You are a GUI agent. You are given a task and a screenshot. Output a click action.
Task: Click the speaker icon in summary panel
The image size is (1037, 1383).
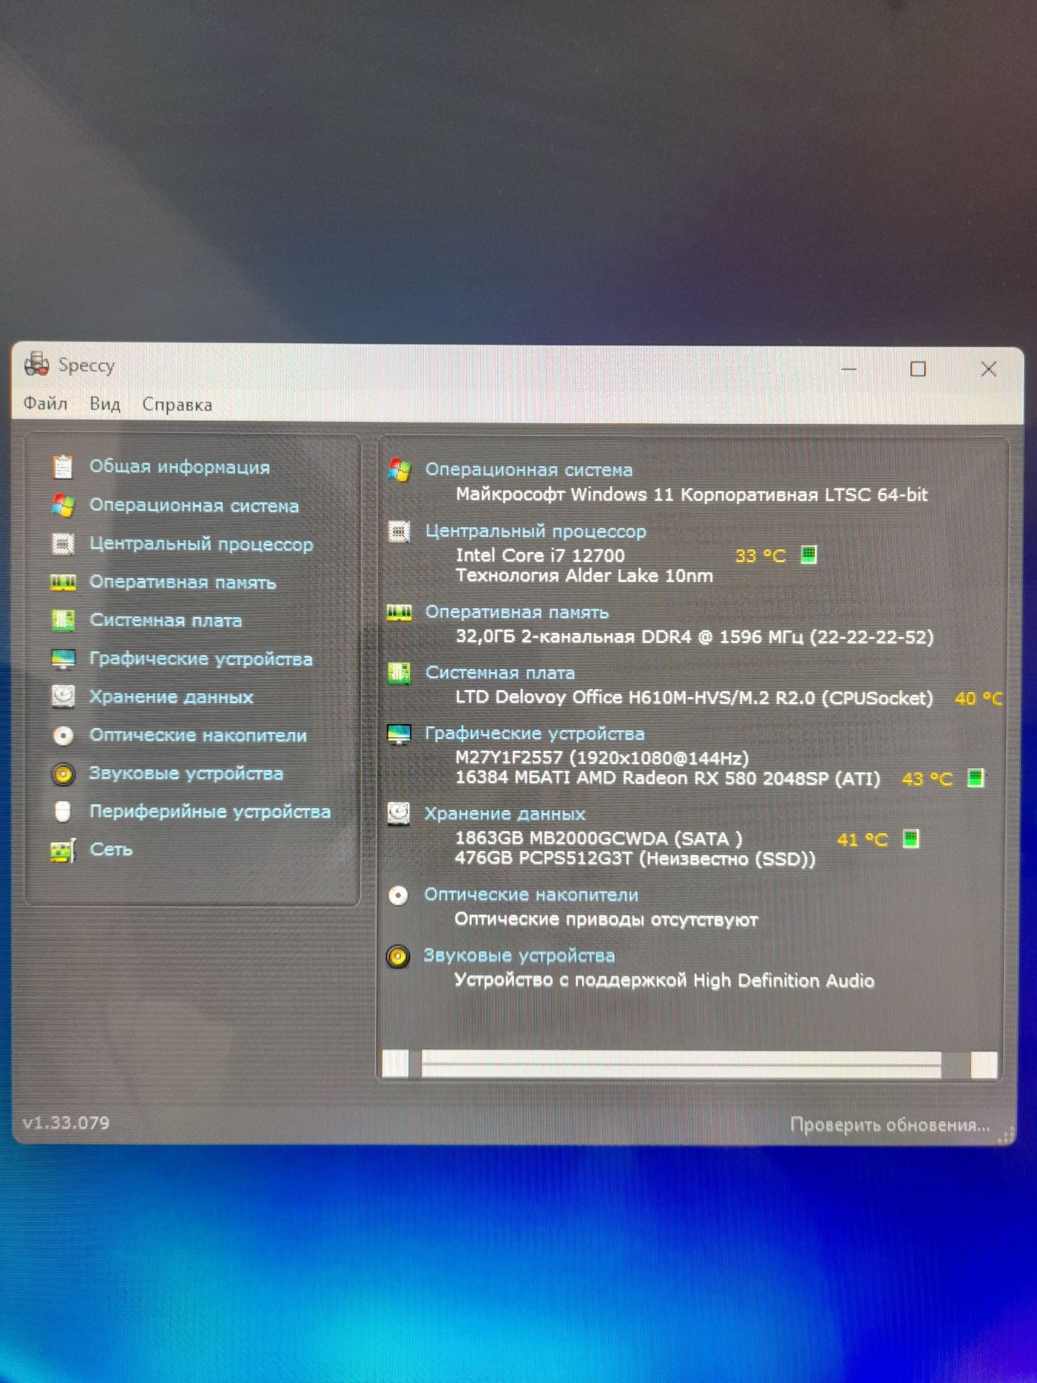point(398,956)
